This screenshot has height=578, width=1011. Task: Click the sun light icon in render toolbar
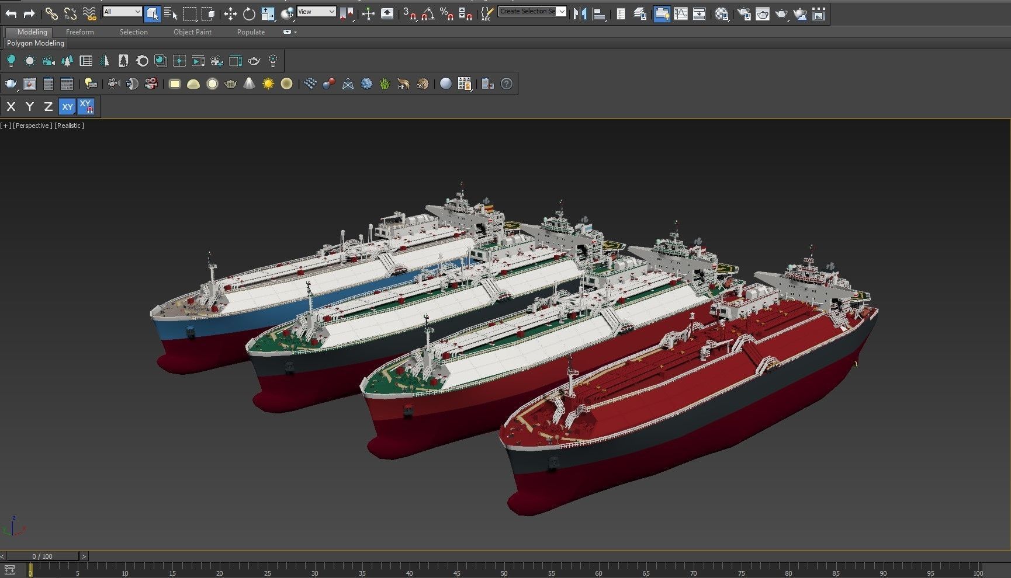(268, 84)
